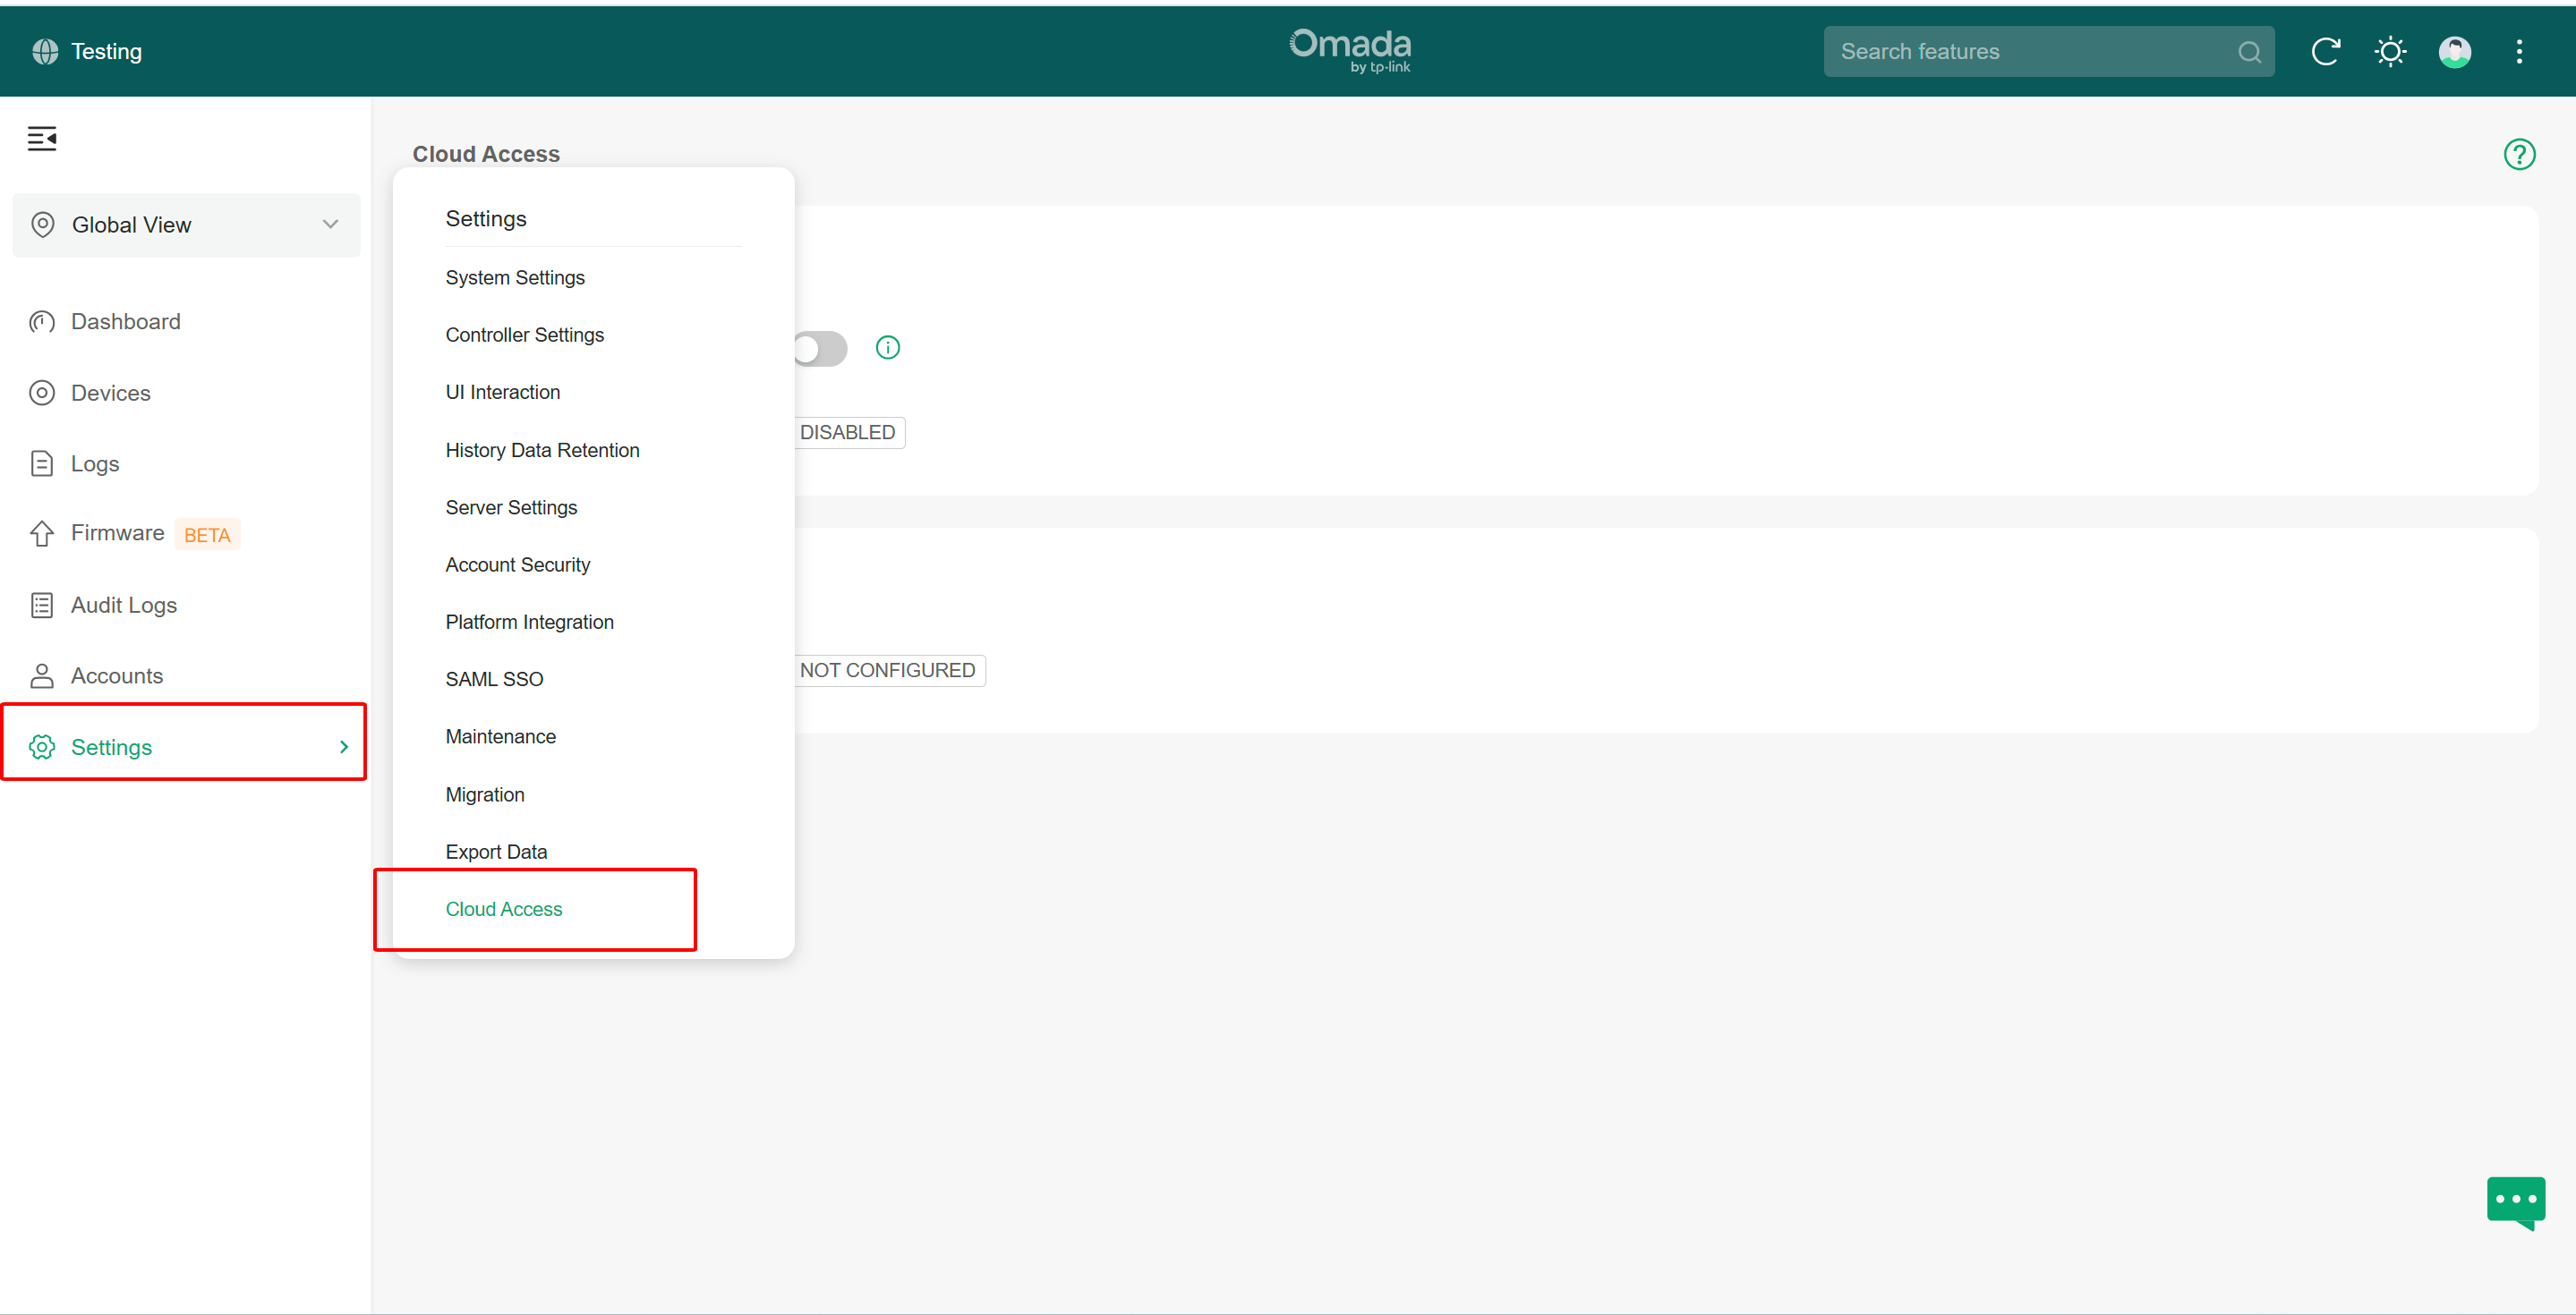
Task: Click the Global View location pin icon
Action: click(43, 225)
